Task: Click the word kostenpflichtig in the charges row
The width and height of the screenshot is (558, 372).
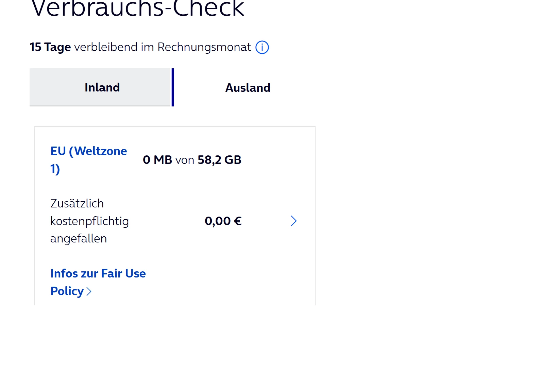Action: (x=89, y=221)
